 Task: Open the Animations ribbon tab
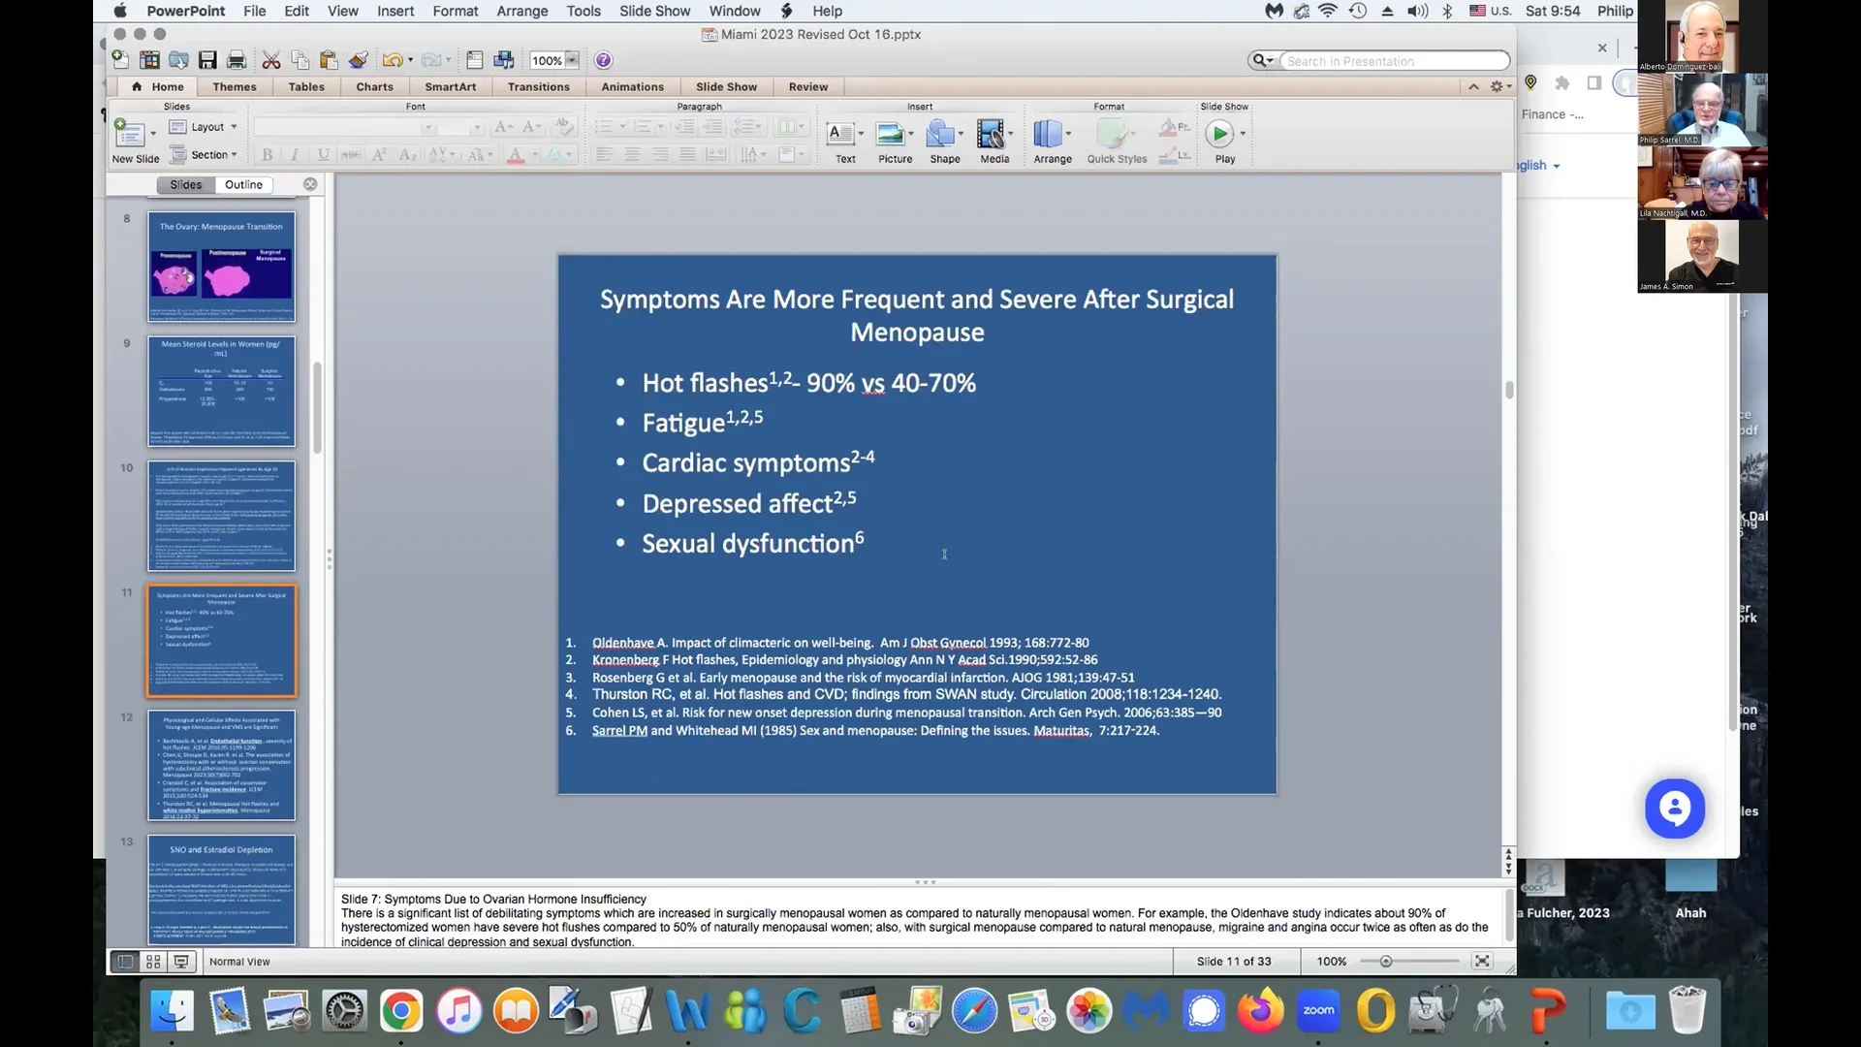click(632, 86)
